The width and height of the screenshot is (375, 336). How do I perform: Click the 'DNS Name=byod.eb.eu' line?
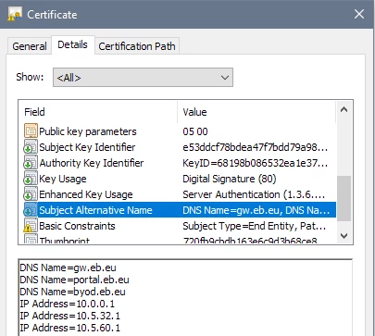coord(72,292)
